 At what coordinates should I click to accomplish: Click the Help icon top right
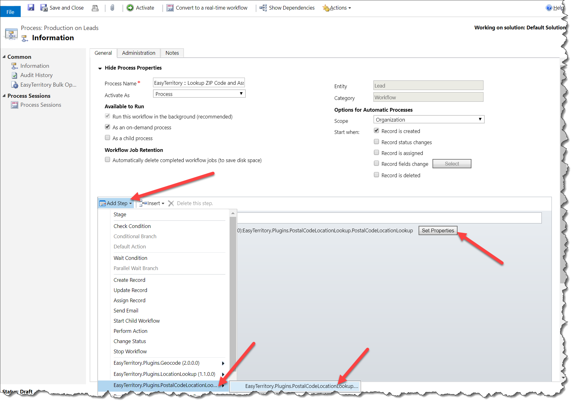click(x=550, y=7)
